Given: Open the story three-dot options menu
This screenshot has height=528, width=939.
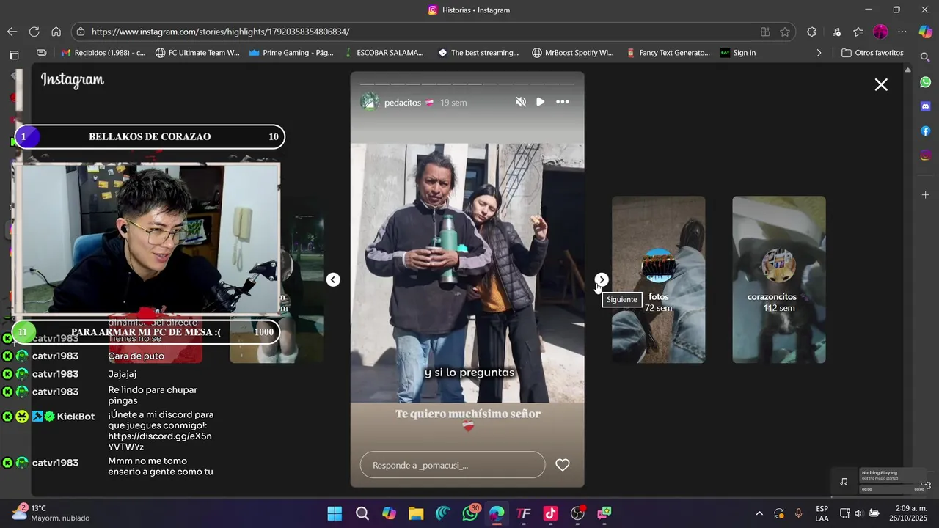Looking at the screenshot, I should coord(563,102).
